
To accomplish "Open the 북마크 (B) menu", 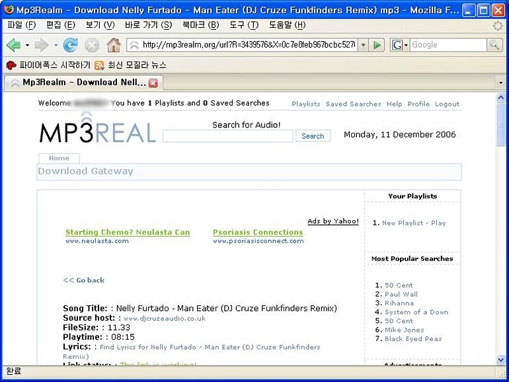I will click(201, 25).
